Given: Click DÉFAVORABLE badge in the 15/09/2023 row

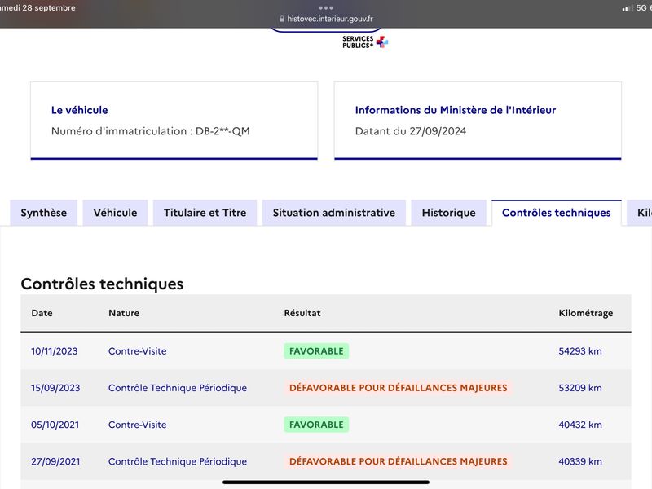Looking at the screenshot, I should [398, 388].
